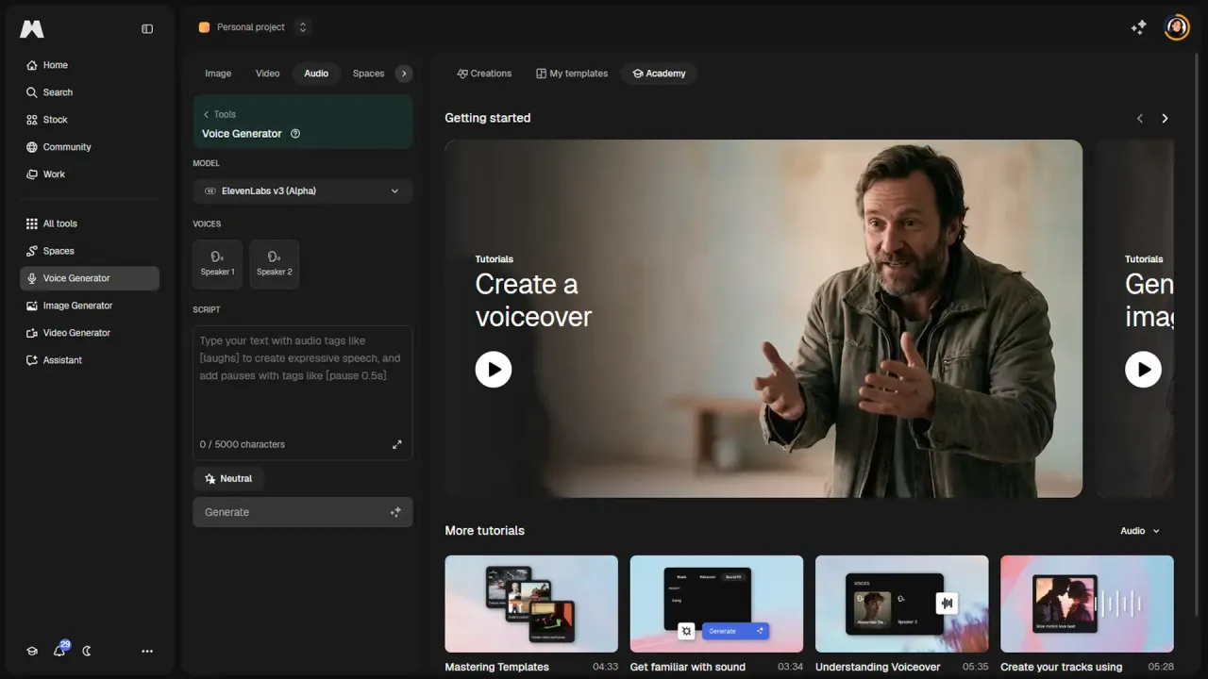Play the Create a voiceover tutorial

coord(494,370)
